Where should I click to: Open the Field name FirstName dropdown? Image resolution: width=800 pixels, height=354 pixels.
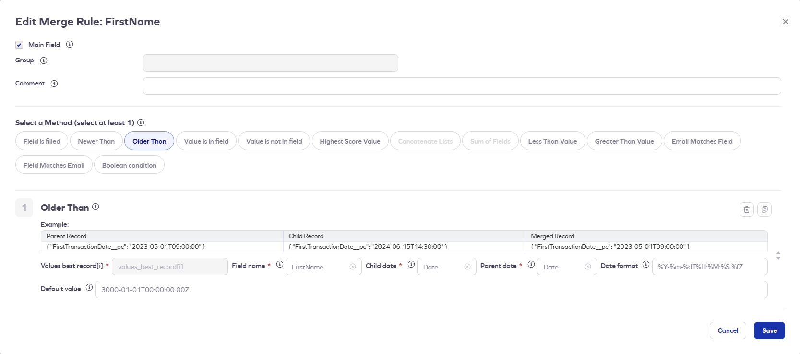[x=319, y=267]
